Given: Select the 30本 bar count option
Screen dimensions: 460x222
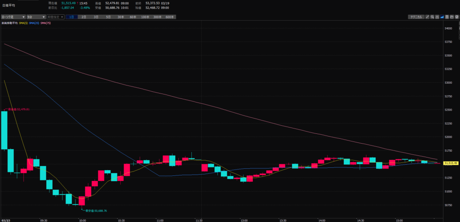Looking at the screenshot, I should 121,17.
